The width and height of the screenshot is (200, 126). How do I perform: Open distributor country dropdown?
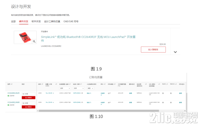coord(91,88)
